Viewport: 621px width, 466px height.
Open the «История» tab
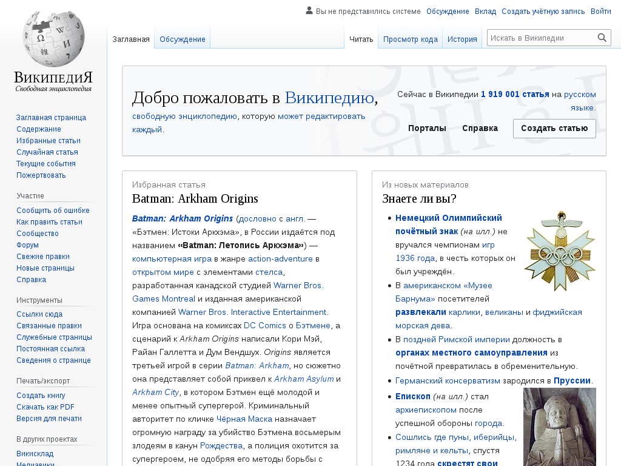pos(462,39)
